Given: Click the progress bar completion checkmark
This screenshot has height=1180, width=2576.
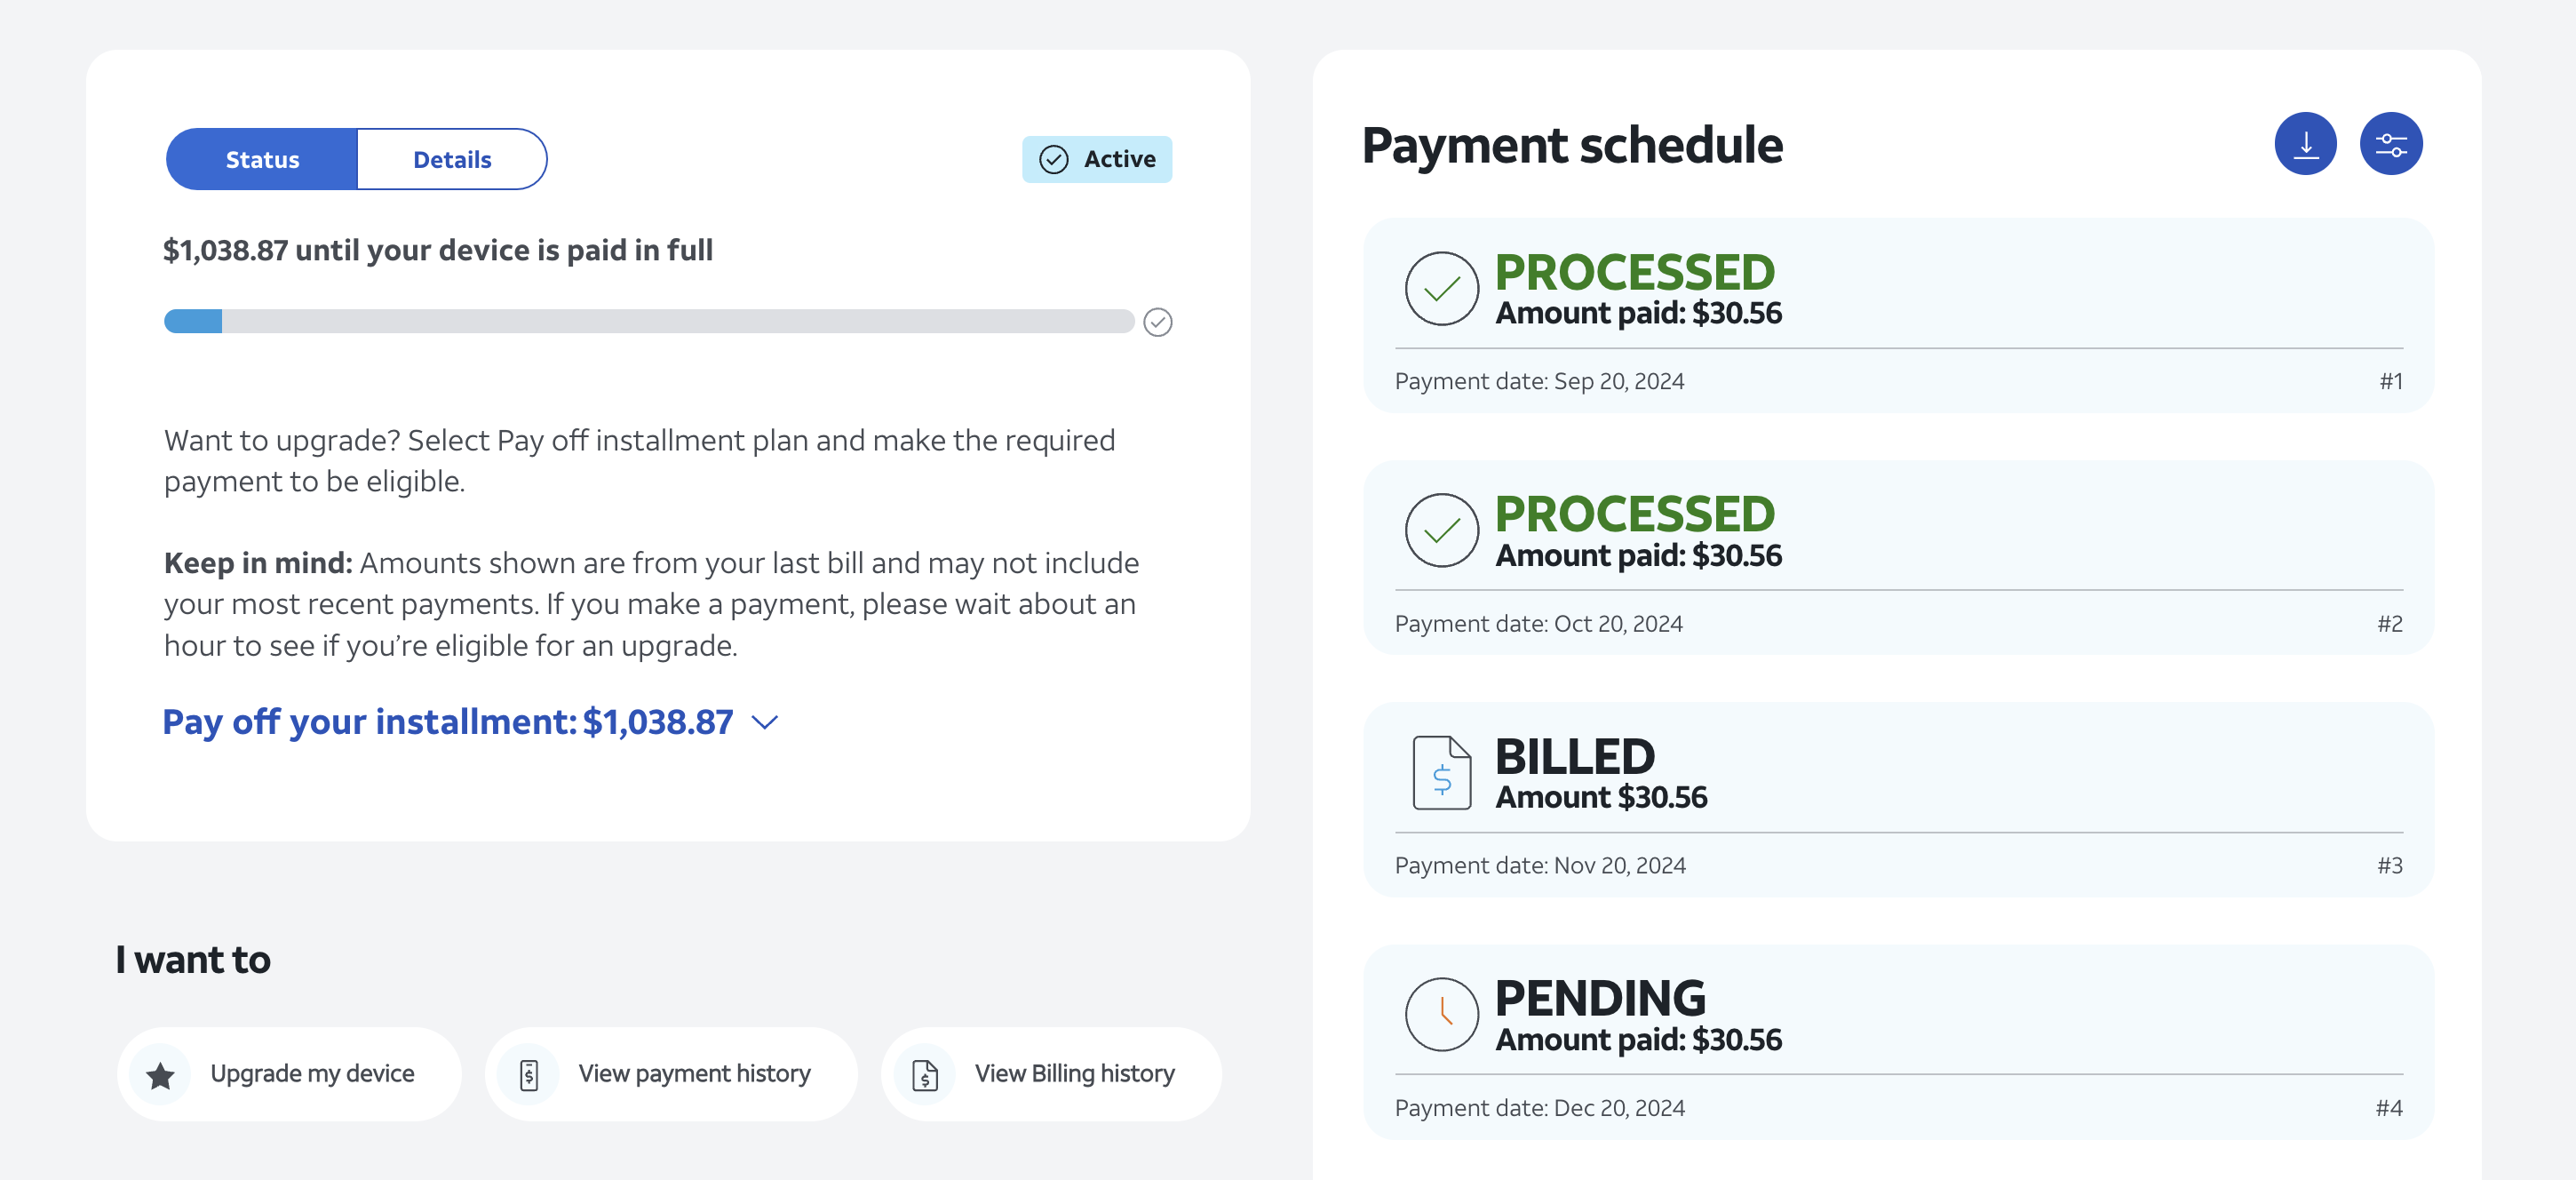Looking at the screenshot, I should click(1157, 322).
